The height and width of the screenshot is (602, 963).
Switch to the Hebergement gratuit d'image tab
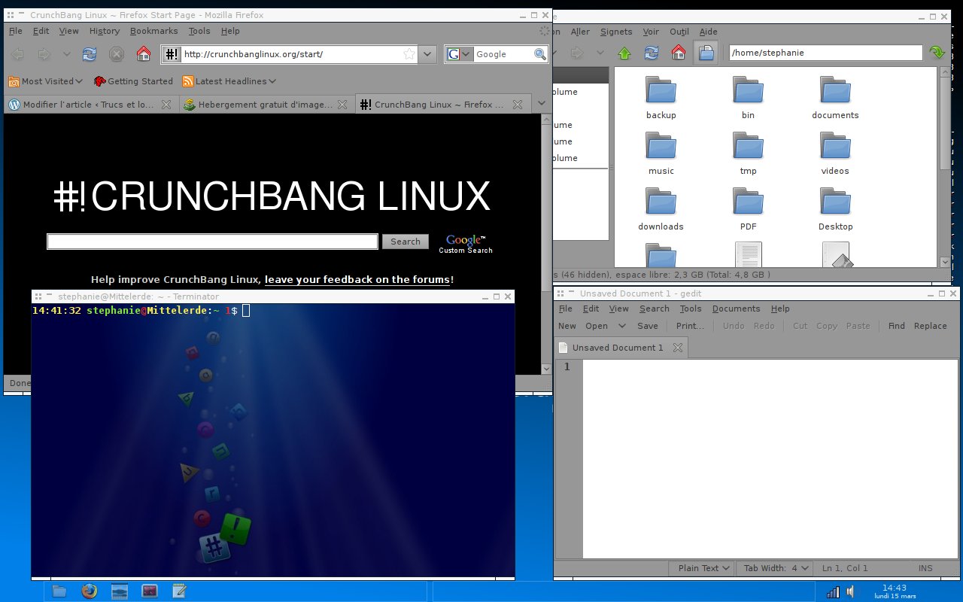tap(260, 105)
